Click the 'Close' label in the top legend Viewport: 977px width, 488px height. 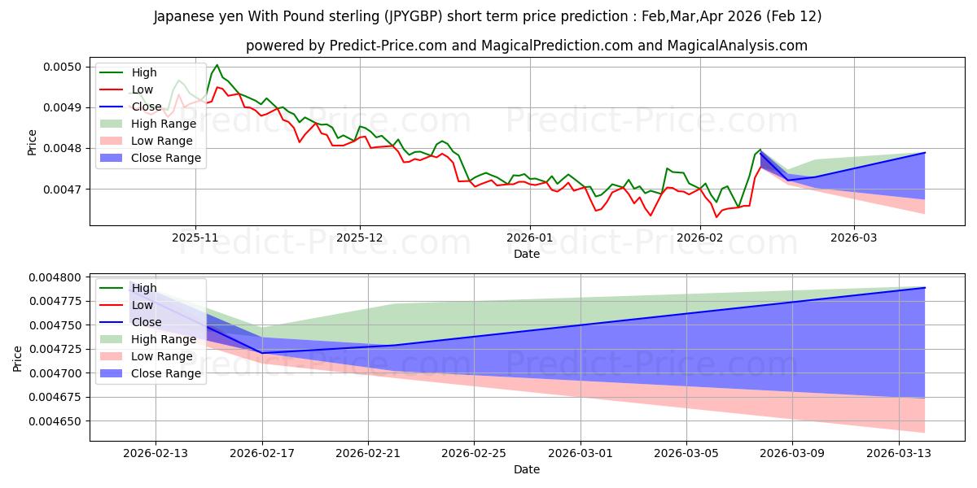[x=147, y=107]
